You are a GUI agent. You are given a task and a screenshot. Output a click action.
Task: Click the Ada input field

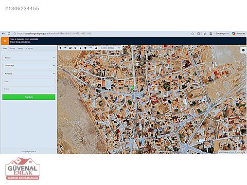pos(29,81)
